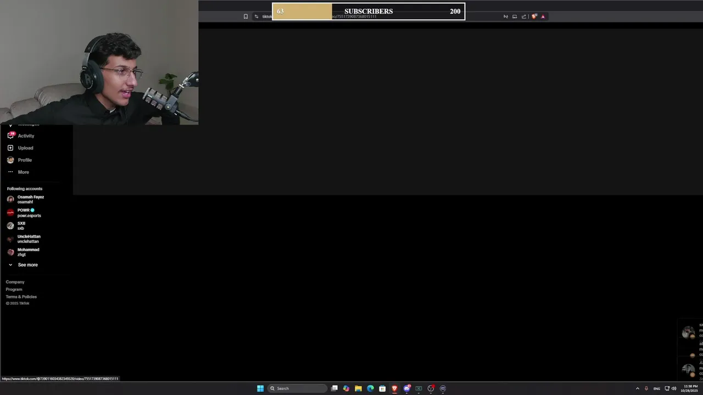
Task: Switch to Brave browser on the taskbar
Action: click(x=394, y=388)
